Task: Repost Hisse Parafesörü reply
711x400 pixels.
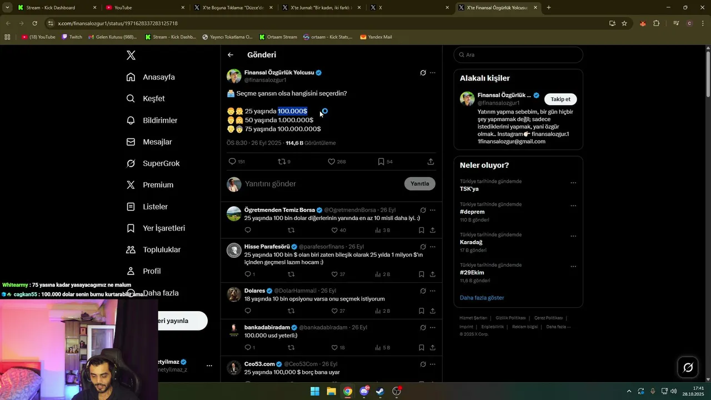Action: tap(291, 274)
